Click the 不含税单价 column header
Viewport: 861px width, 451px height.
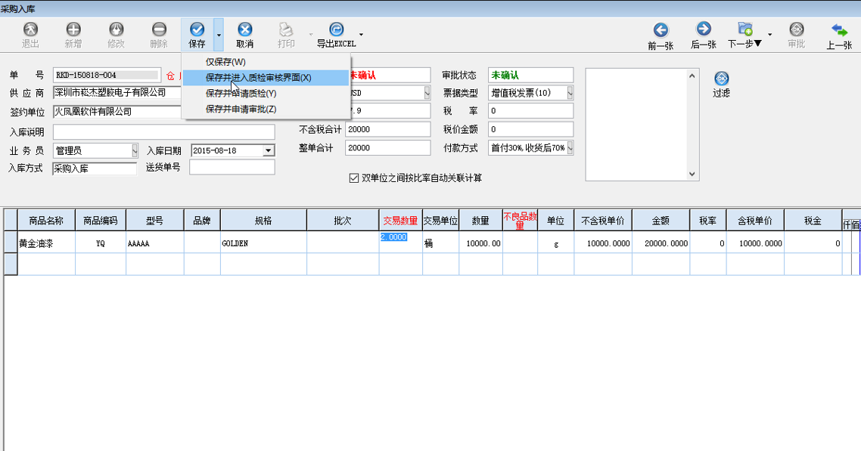[x=603, y=221]
